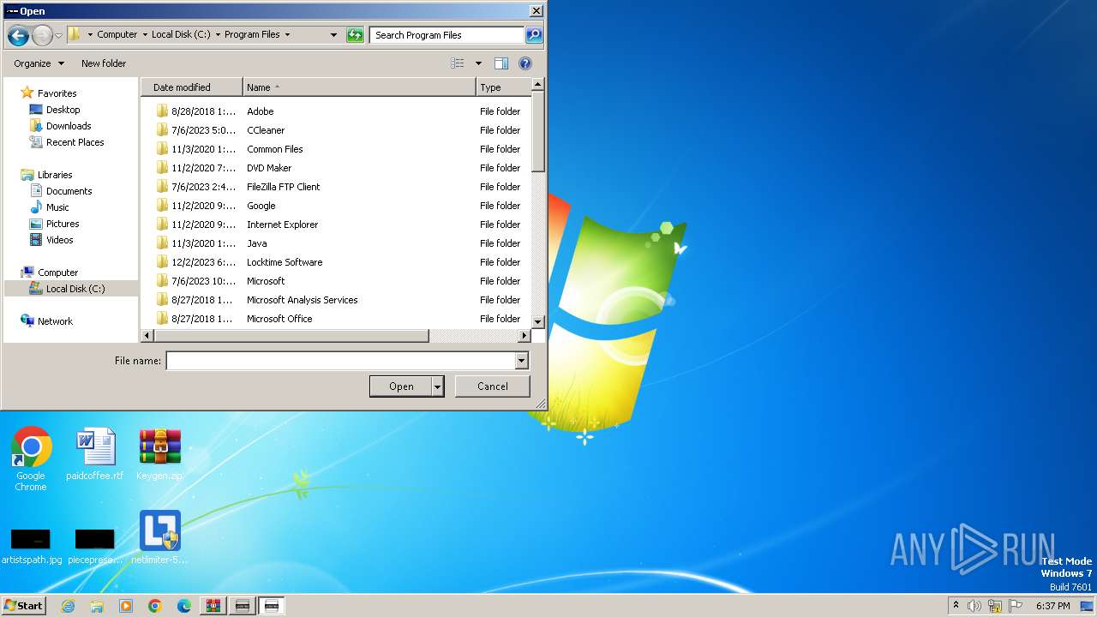This screenshot has width=1097, height=617.
Task: Open Internet Explorer from the taskbar
Action: (69, 606)
